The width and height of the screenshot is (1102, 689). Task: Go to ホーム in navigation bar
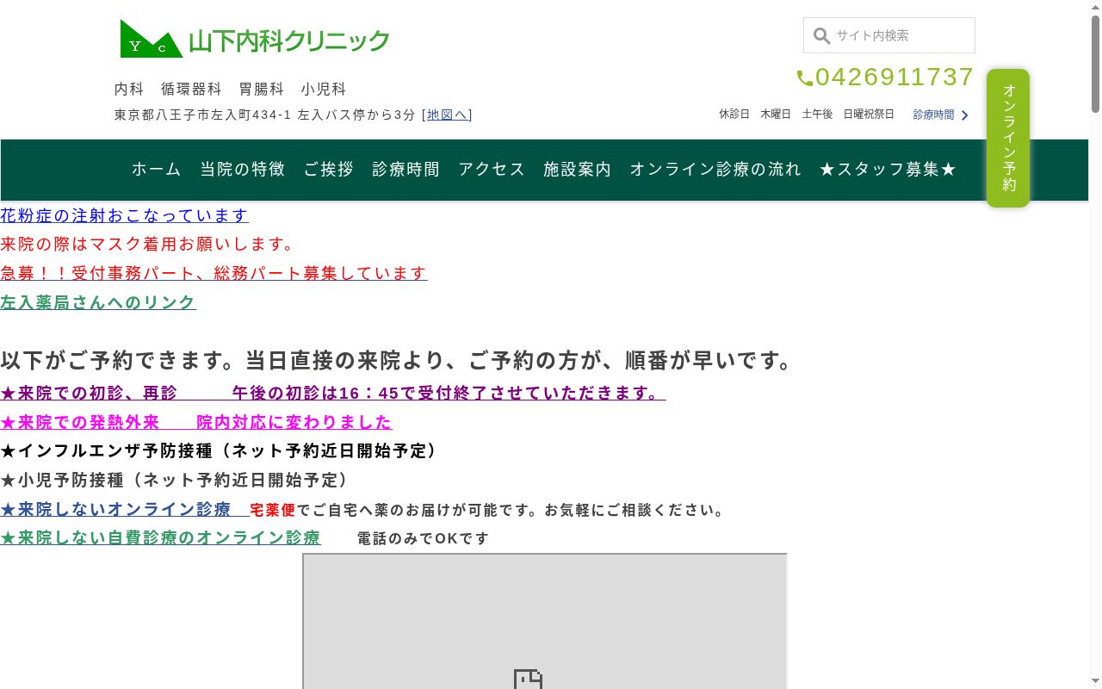tap(157, 170)
